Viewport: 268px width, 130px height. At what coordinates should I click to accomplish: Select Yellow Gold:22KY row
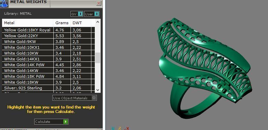click(x=48, y=36)
